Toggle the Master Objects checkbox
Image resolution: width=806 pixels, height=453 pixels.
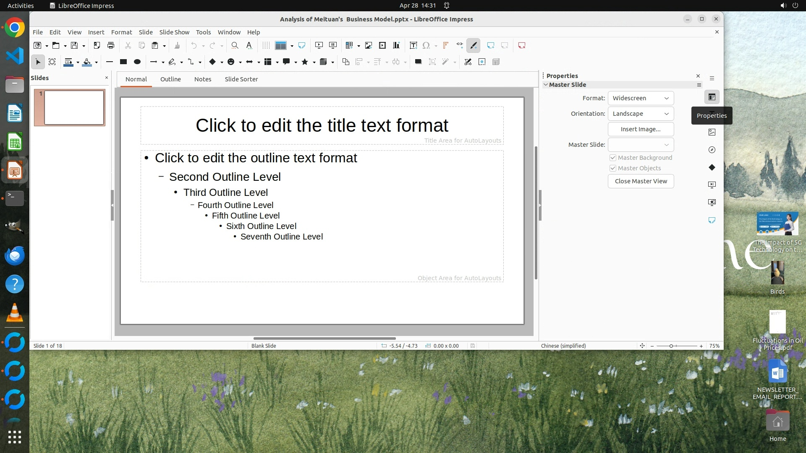[613, 168]
